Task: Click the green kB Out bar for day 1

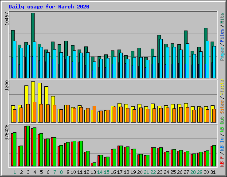Action: pyautogui.click(x=15, y=149)
